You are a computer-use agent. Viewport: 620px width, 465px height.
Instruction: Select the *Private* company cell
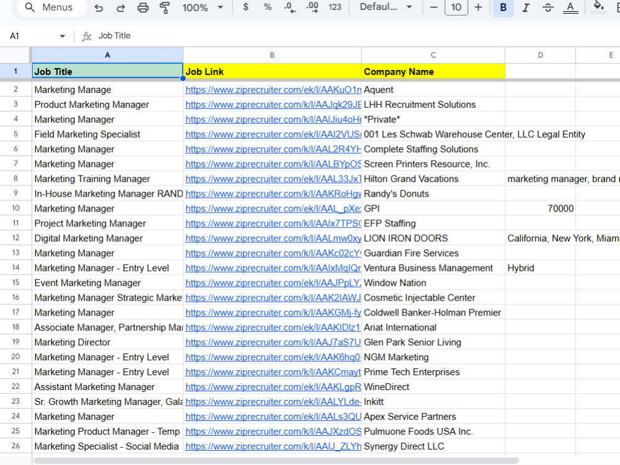click(x=433, y=120)
